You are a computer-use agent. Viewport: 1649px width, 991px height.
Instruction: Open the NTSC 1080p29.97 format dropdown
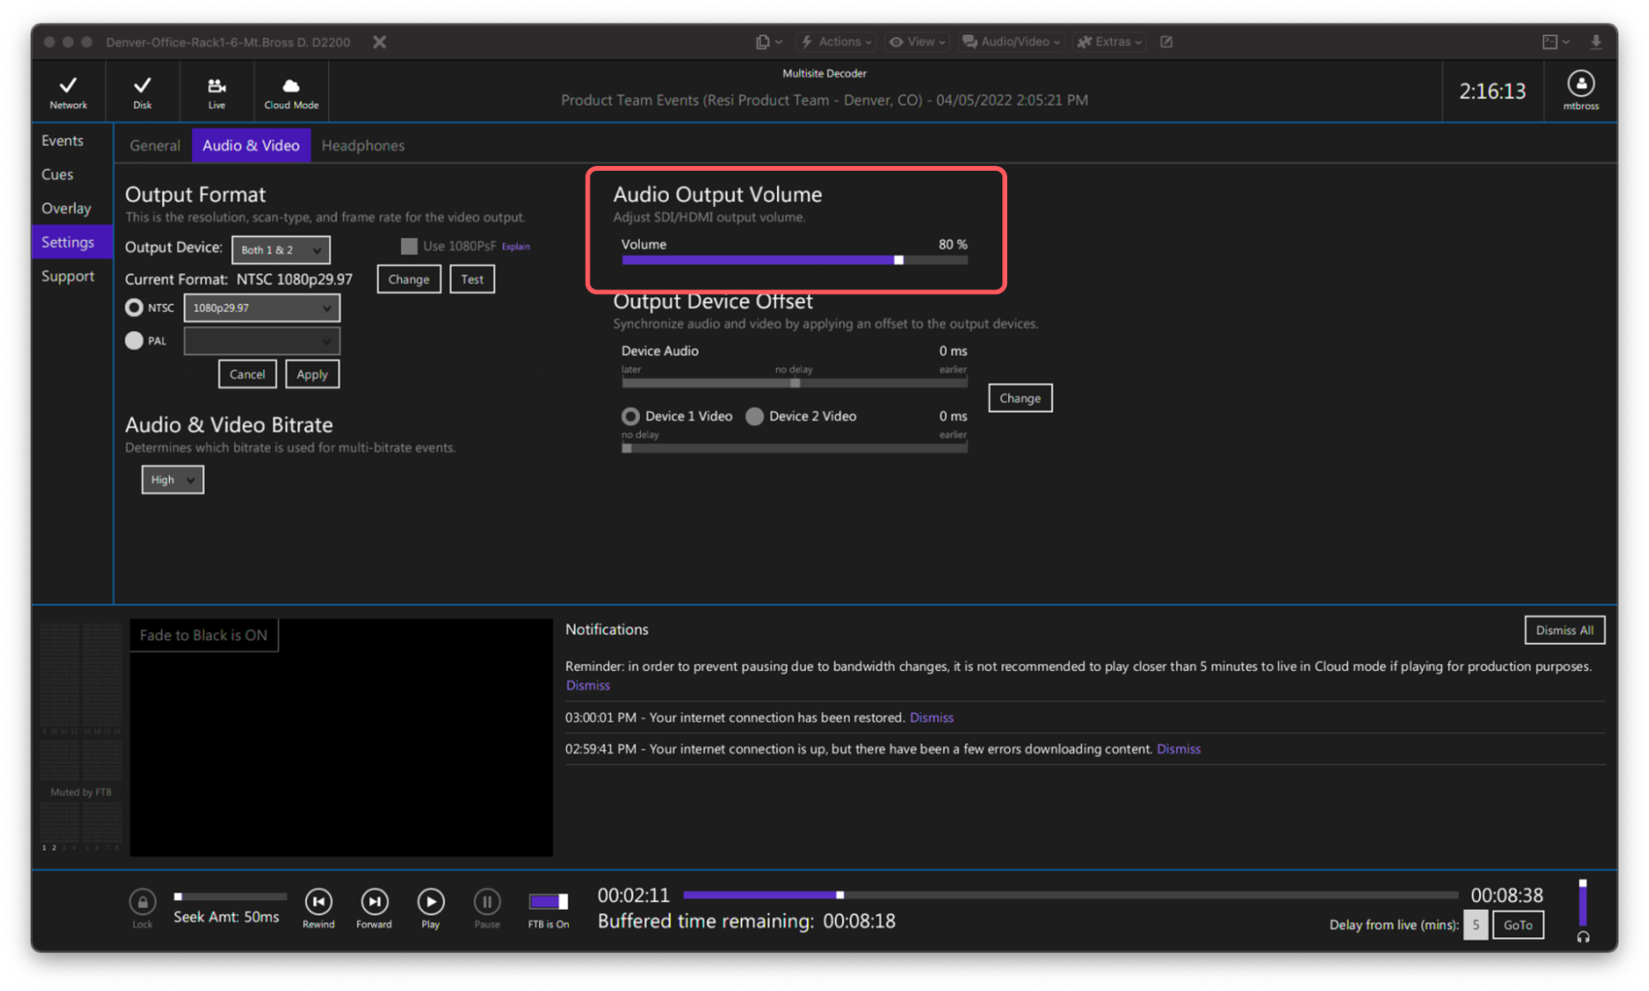click(261, 308)
